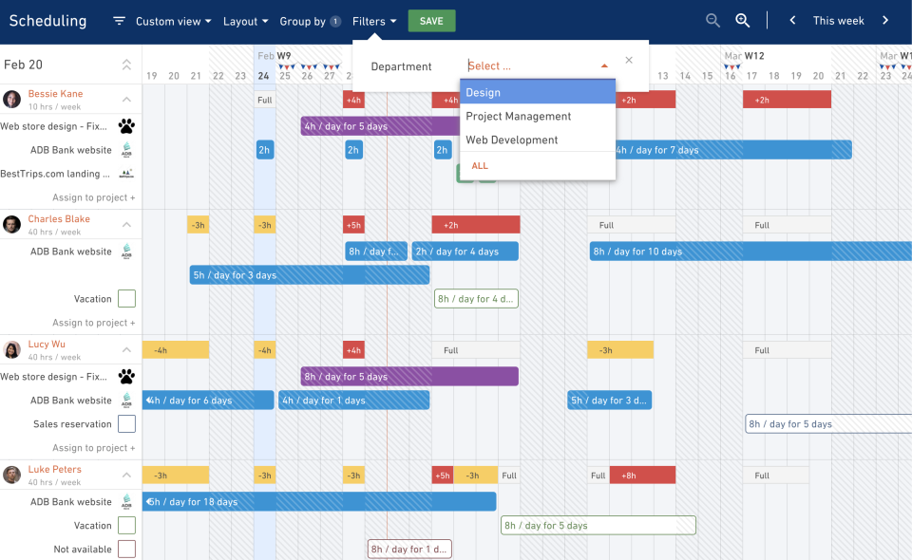Collapse Lucy Wu's row
Viewport: 912px width, 560px height.
[x=126, y=349]
